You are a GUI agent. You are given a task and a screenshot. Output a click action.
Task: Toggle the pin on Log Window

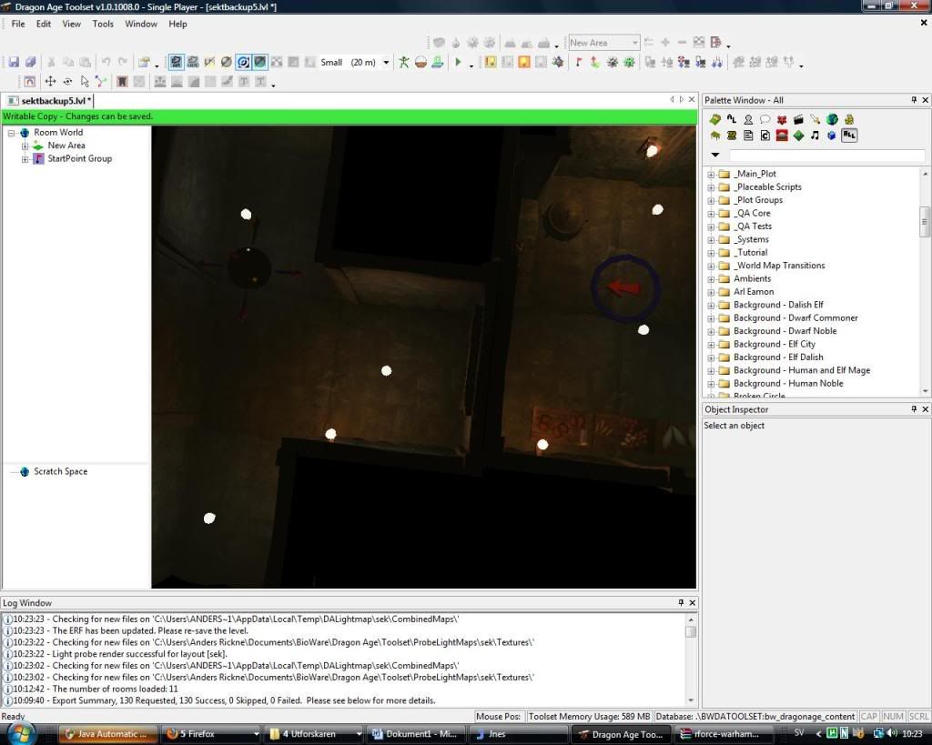pos(681,603)
